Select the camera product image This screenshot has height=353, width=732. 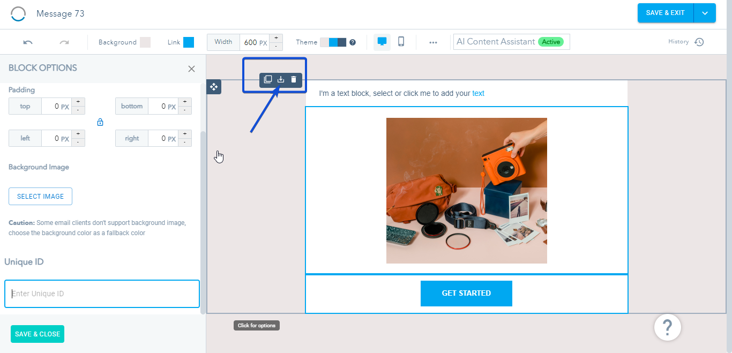[467, 191]
